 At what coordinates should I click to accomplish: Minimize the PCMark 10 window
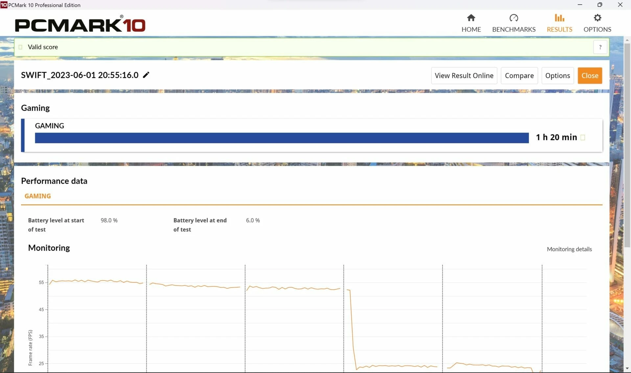coord(580,5)
